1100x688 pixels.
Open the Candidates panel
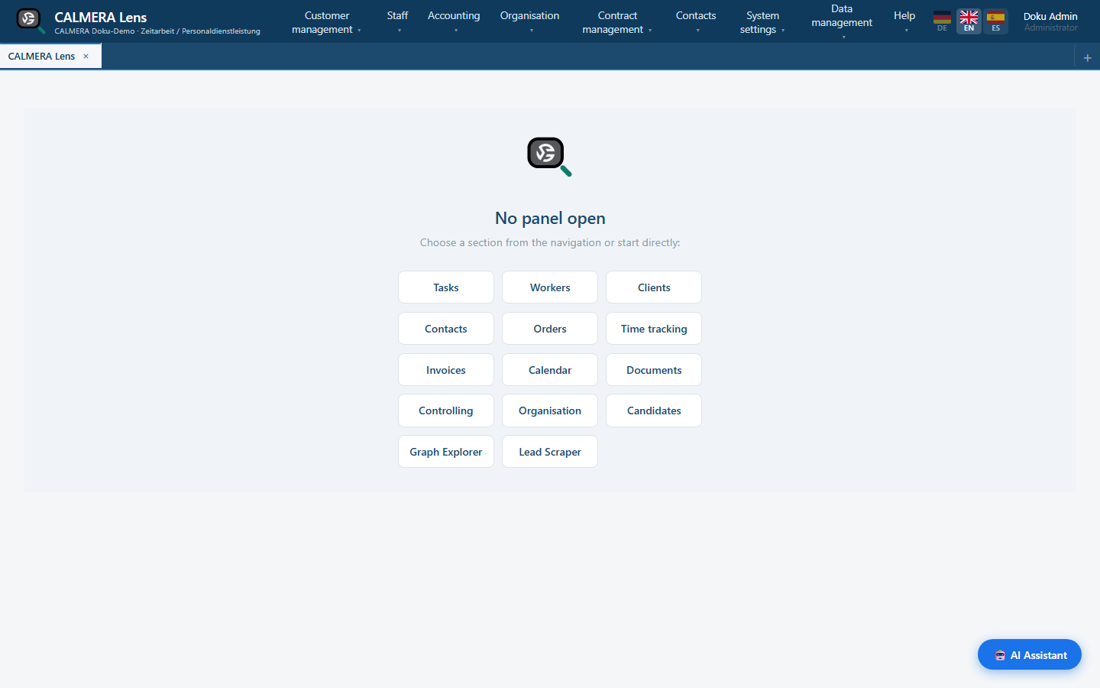(654, 411)
